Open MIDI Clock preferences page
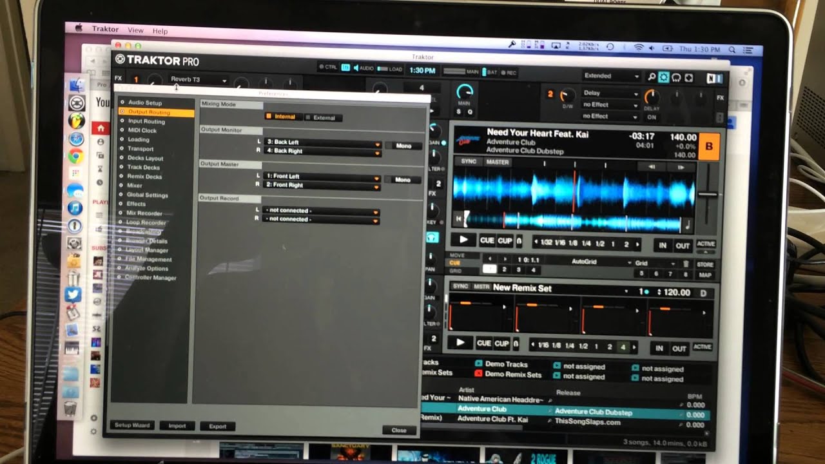The image size is (825, 464). [x=142, y=130]
